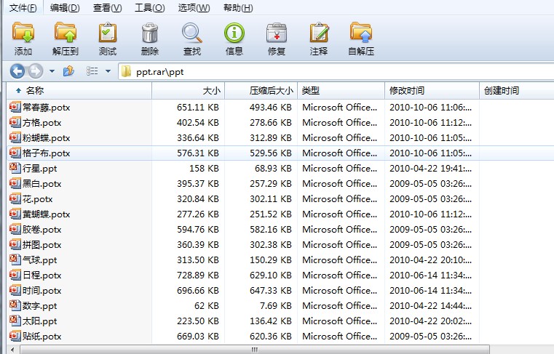Open the 选项(W) menu
The height and width of the screenshot is (354, 554).
[x=194, y=7]
